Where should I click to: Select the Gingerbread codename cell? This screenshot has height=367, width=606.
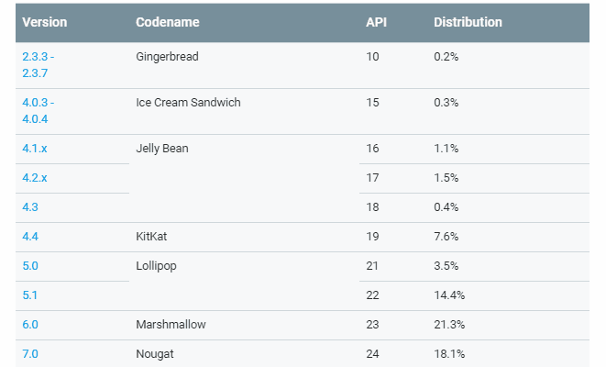click(167, 57)
